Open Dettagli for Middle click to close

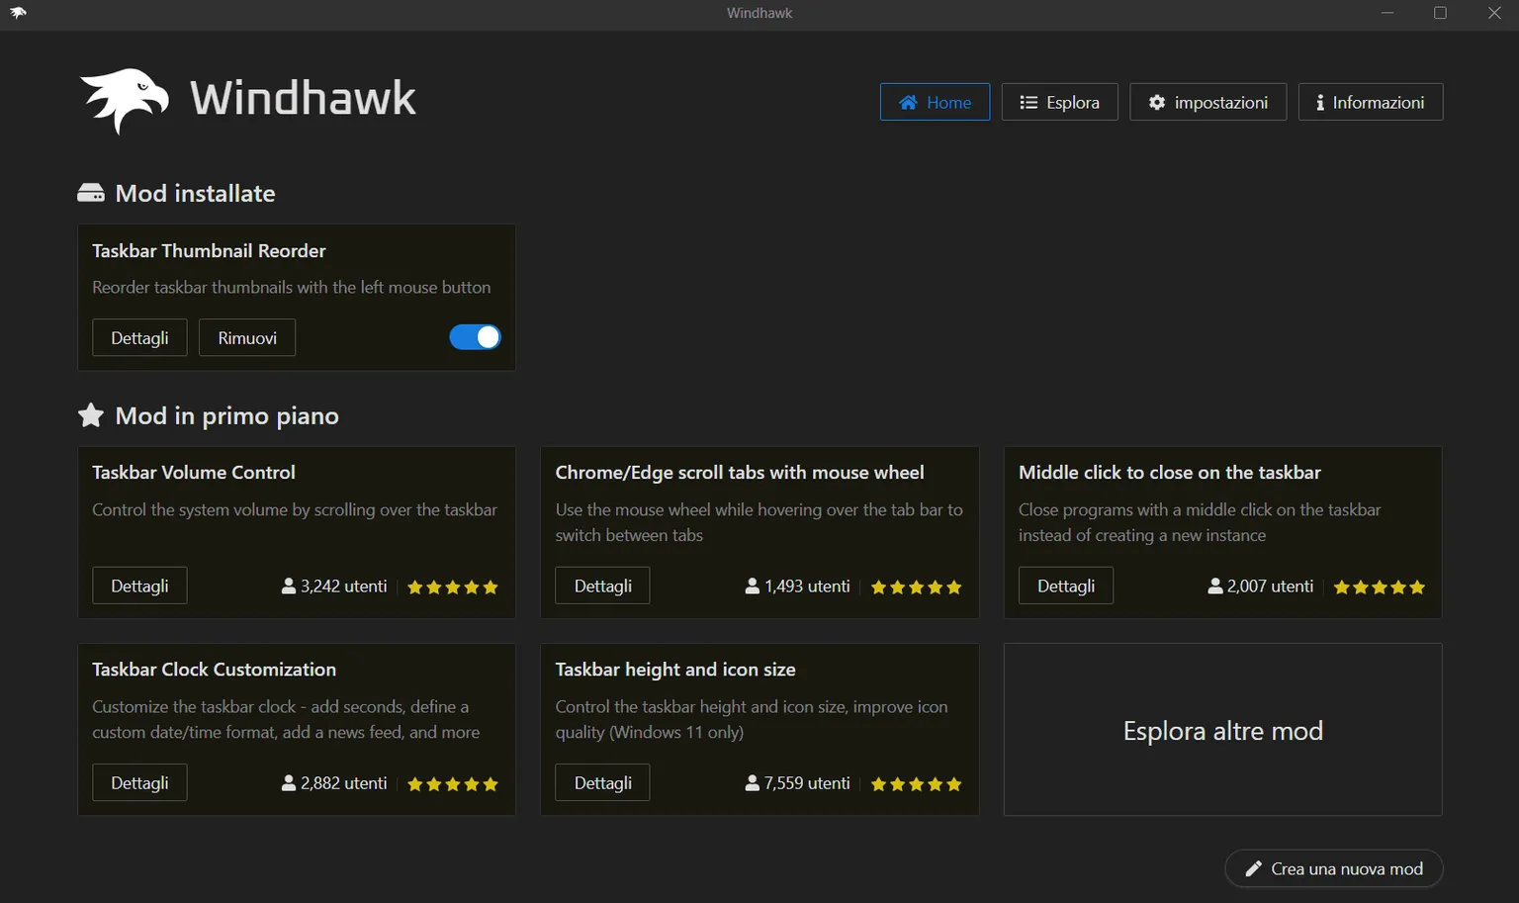click(1065, 585)
